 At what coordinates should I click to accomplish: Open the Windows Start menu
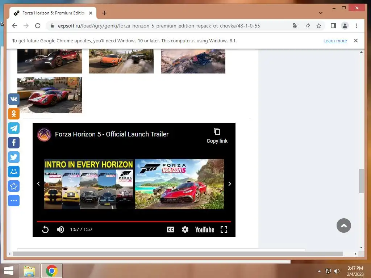coord(9,271)
